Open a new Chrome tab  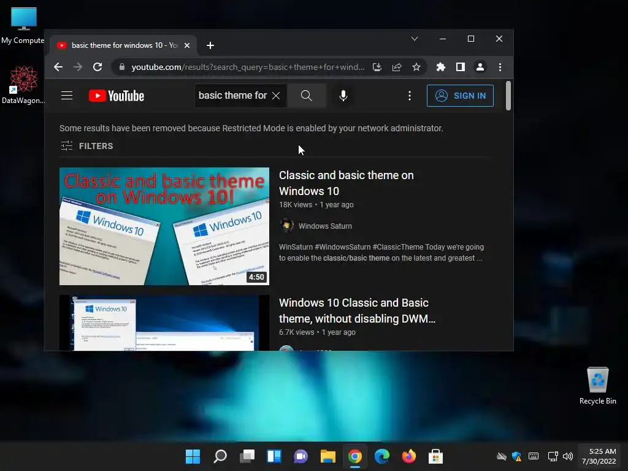[x=210, y=45]
